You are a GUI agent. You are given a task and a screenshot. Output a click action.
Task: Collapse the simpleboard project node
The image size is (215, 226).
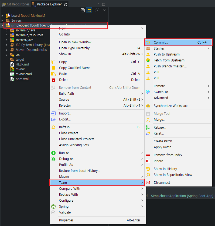tap(2, 25)
